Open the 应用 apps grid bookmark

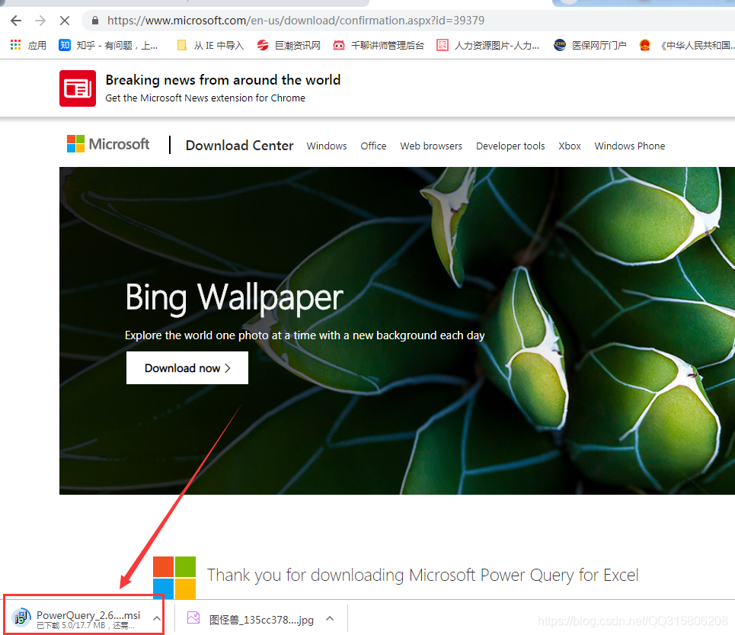(28, 45)
